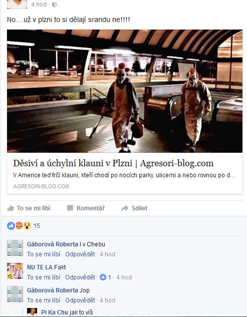Click the public globe icon beside 4 hod
Image resolution: width=247 pixels, height=317 pixels.
[x=55, y=5]
